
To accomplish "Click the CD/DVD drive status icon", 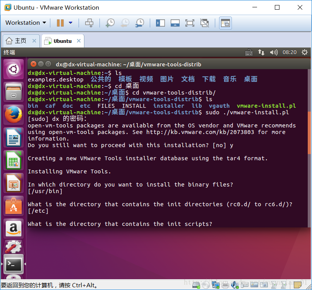I will coord(206,285).
